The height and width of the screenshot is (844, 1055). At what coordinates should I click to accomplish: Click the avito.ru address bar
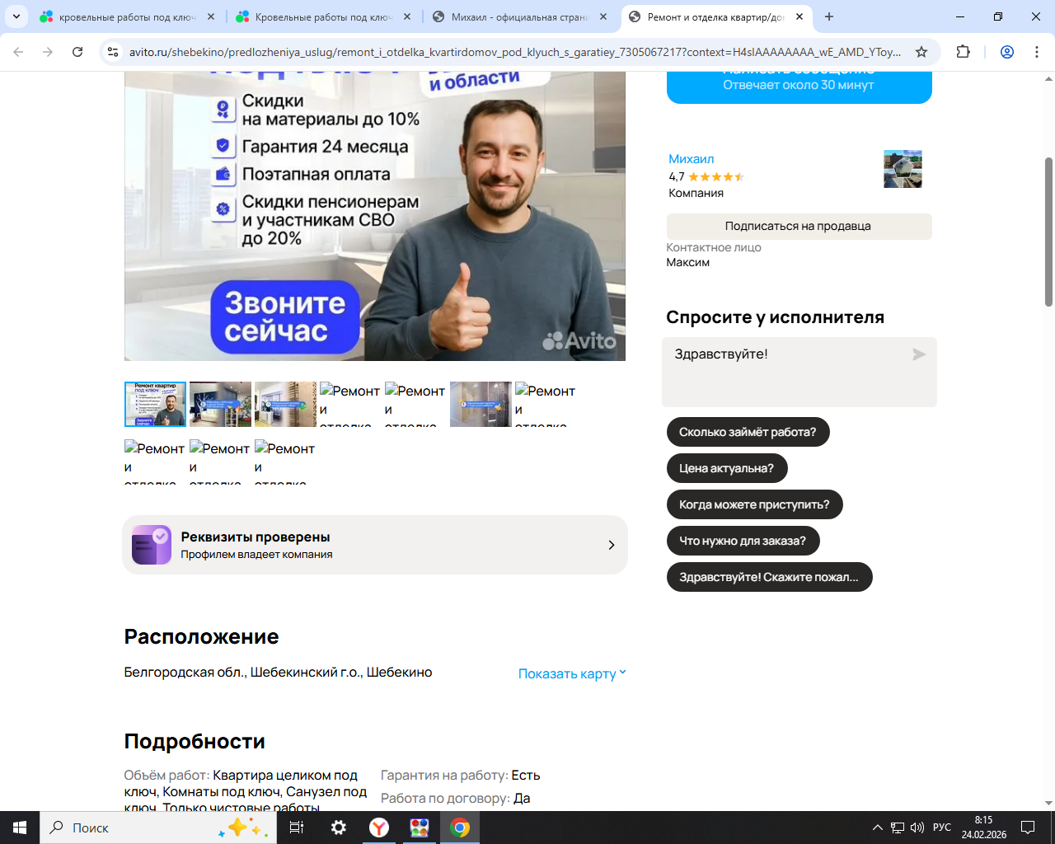coord(515,52)
